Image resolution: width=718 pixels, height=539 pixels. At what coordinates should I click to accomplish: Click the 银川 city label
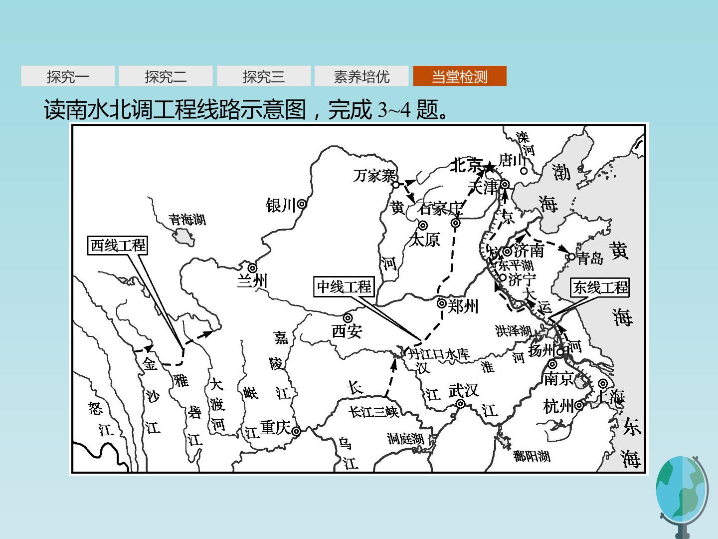pyautogui.click(x=281, y=205)
